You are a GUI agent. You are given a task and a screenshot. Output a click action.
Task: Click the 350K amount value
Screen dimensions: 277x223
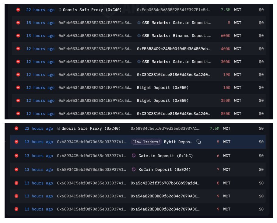tap(226, 101)
